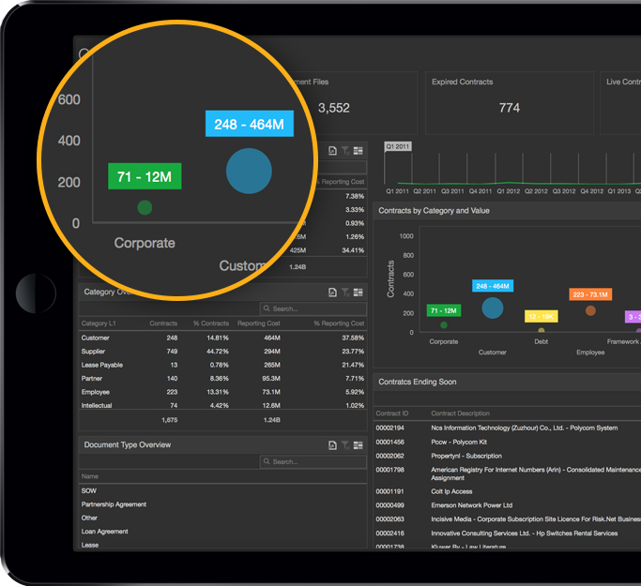Select the Customer row in the Category Overview table
The width and height of the screenshot is (641, 586).
(x=222, y=338)
